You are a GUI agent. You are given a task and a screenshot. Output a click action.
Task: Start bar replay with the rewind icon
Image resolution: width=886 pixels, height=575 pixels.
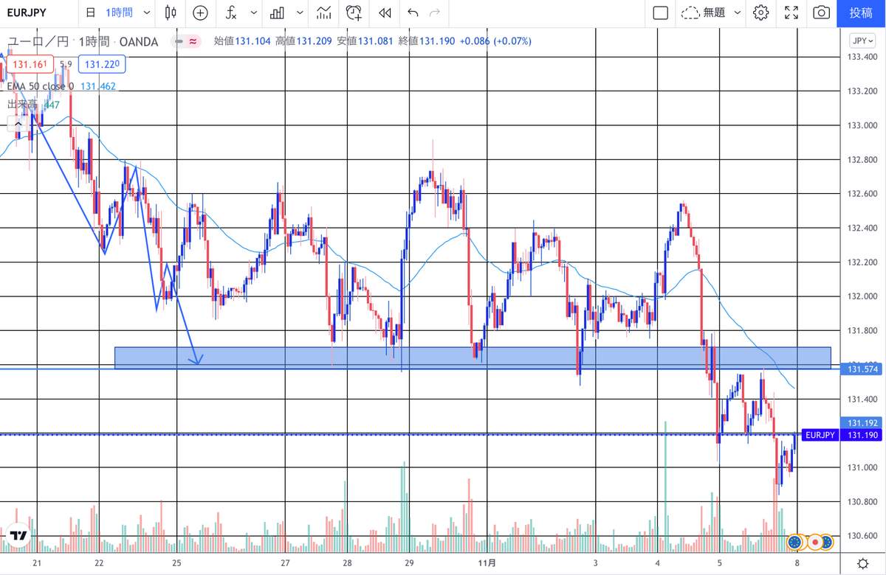coord(384,13)
